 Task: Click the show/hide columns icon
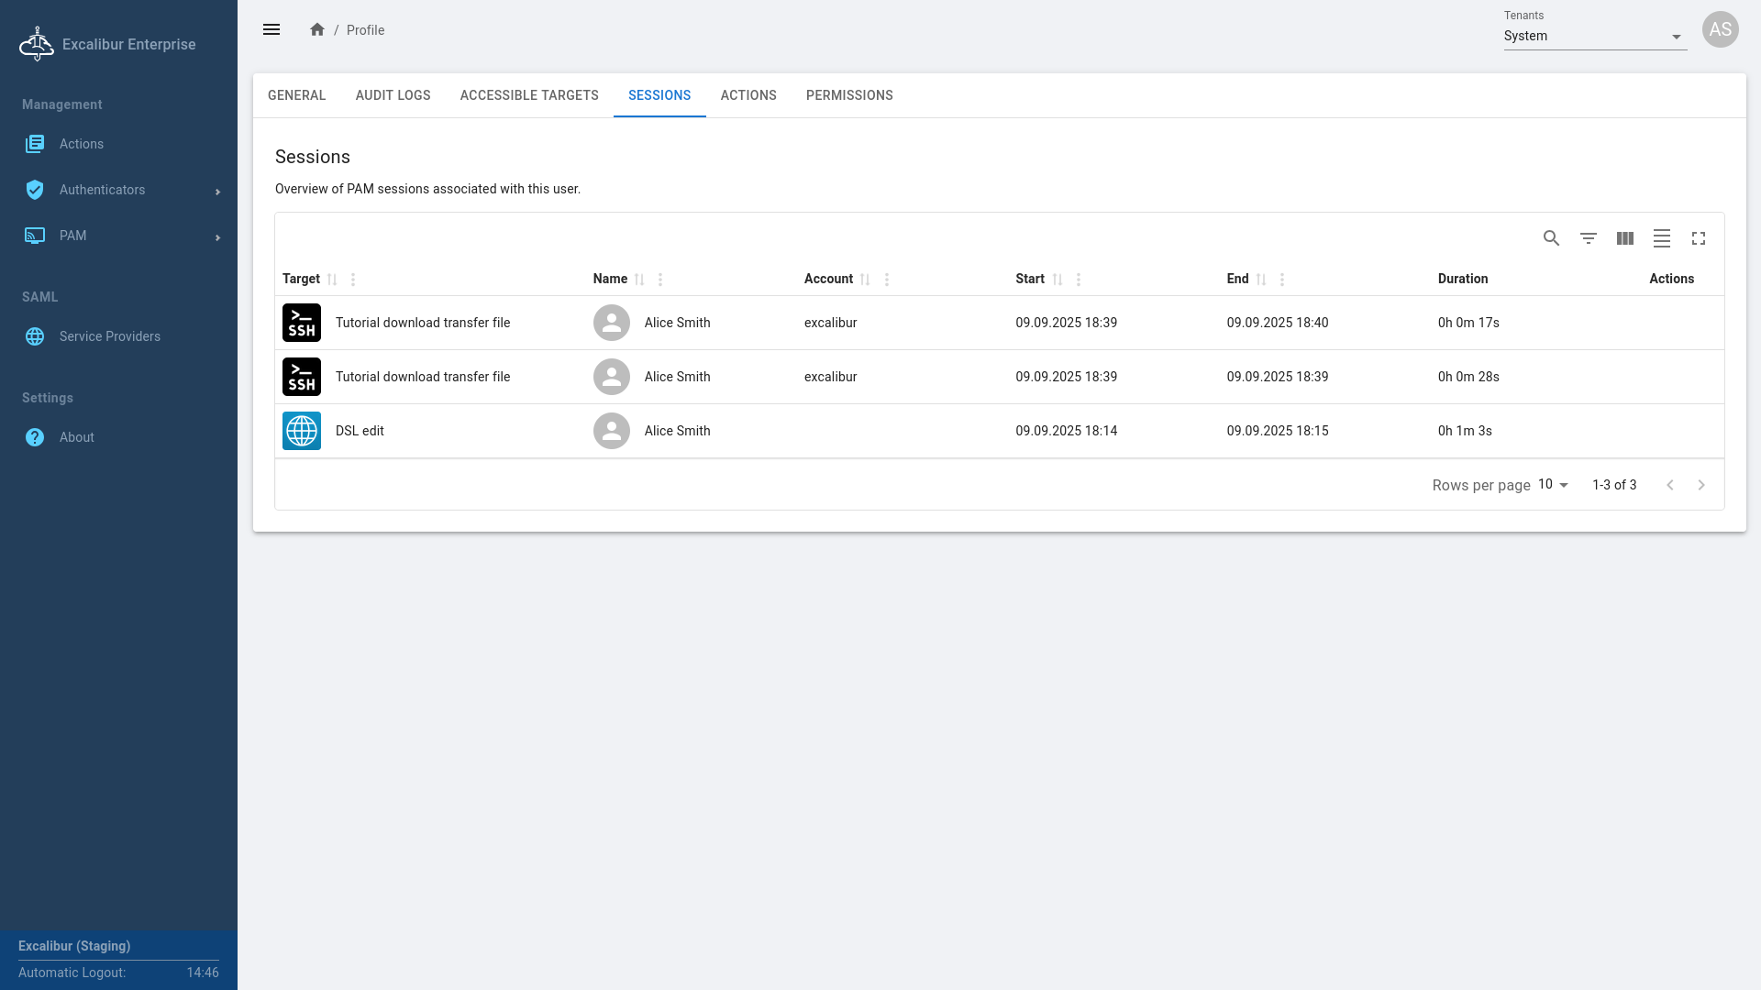[x=1625, y=238]
